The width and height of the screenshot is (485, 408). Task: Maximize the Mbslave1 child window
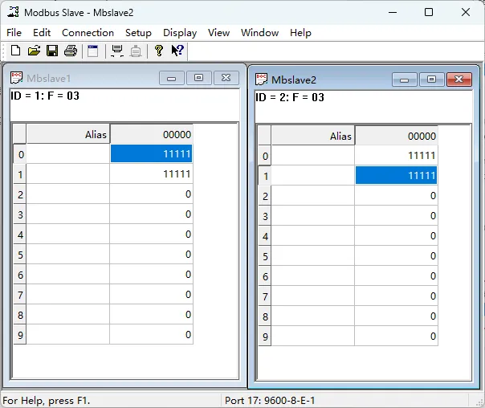(199, 78)
